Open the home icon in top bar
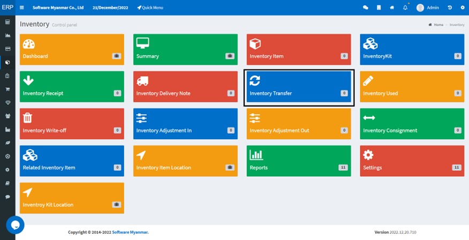The width and height of the screenshot is (469, 240). tap(392, 7)
